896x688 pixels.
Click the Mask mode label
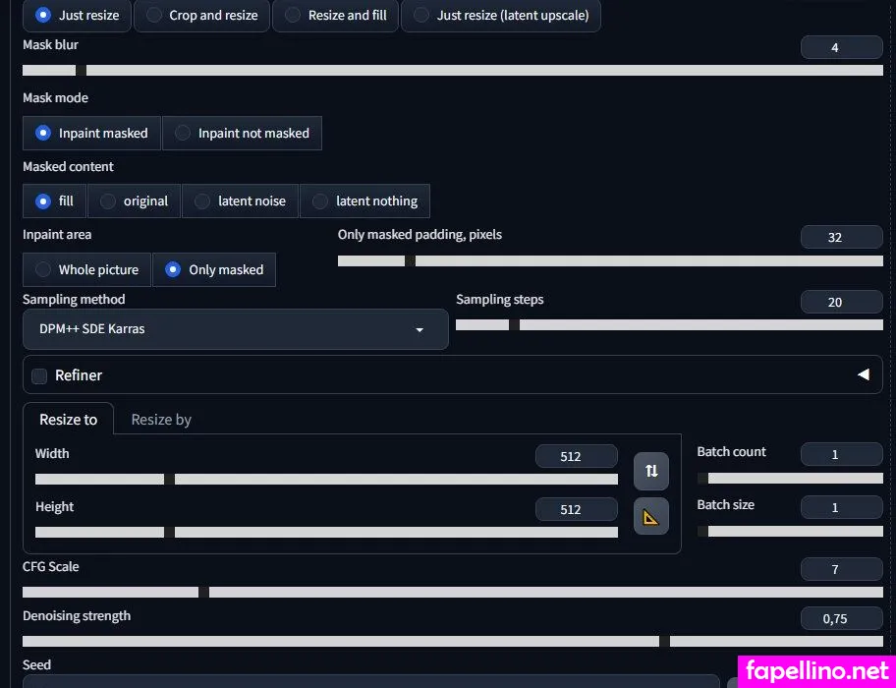pos(55,97)
